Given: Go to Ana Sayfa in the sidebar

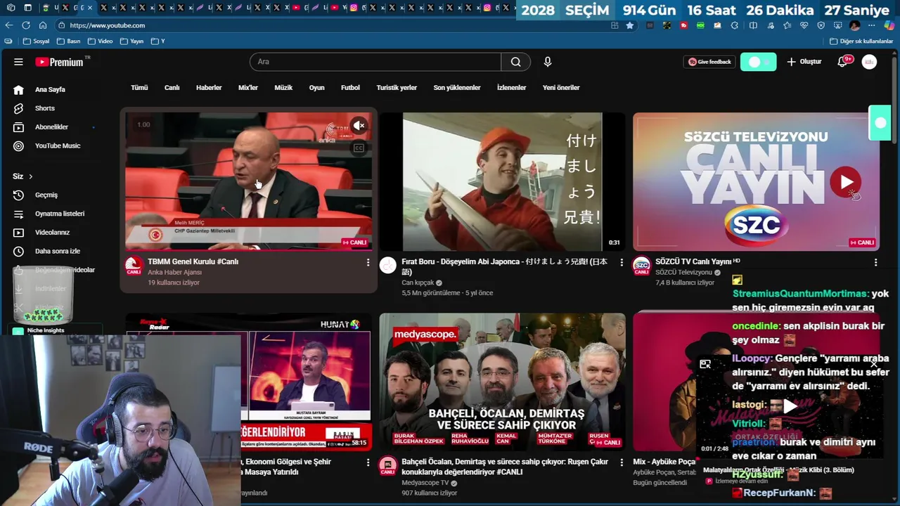Looking at the screenshot, I should point(50,89).
